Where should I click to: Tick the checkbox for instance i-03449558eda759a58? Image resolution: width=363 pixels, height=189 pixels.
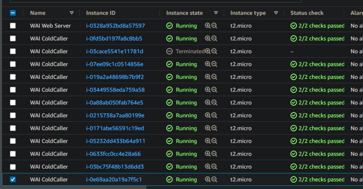click(13, 90)
